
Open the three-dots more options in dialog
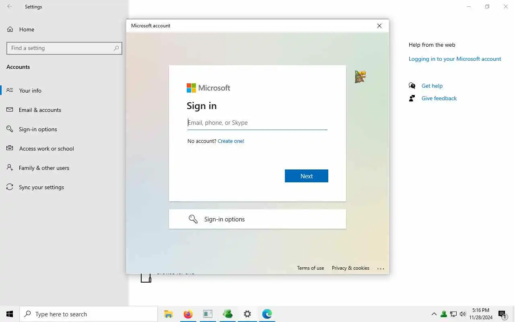[381, 268]
